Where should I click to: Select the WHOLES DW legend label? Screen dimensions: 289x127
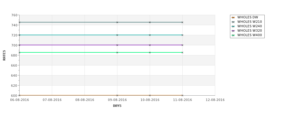[248, 17]
